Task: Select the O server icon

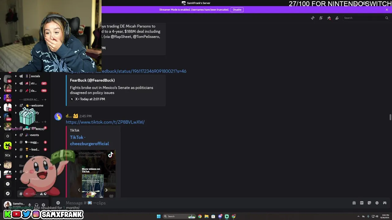Action: pyautogui.click(x=8, y=136)
